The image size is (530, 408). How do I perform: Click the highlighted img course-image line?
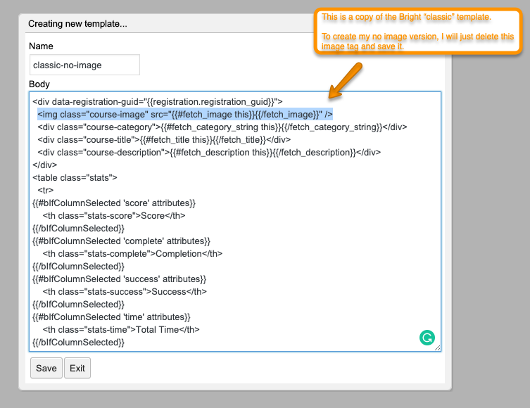(185, 115)
